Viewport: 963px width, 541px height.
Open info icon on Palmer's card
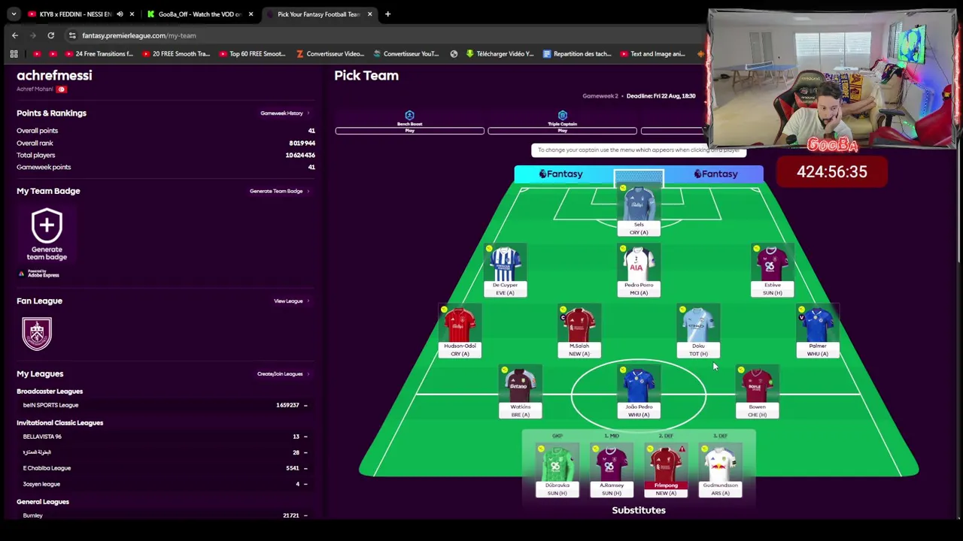(801, 310)
